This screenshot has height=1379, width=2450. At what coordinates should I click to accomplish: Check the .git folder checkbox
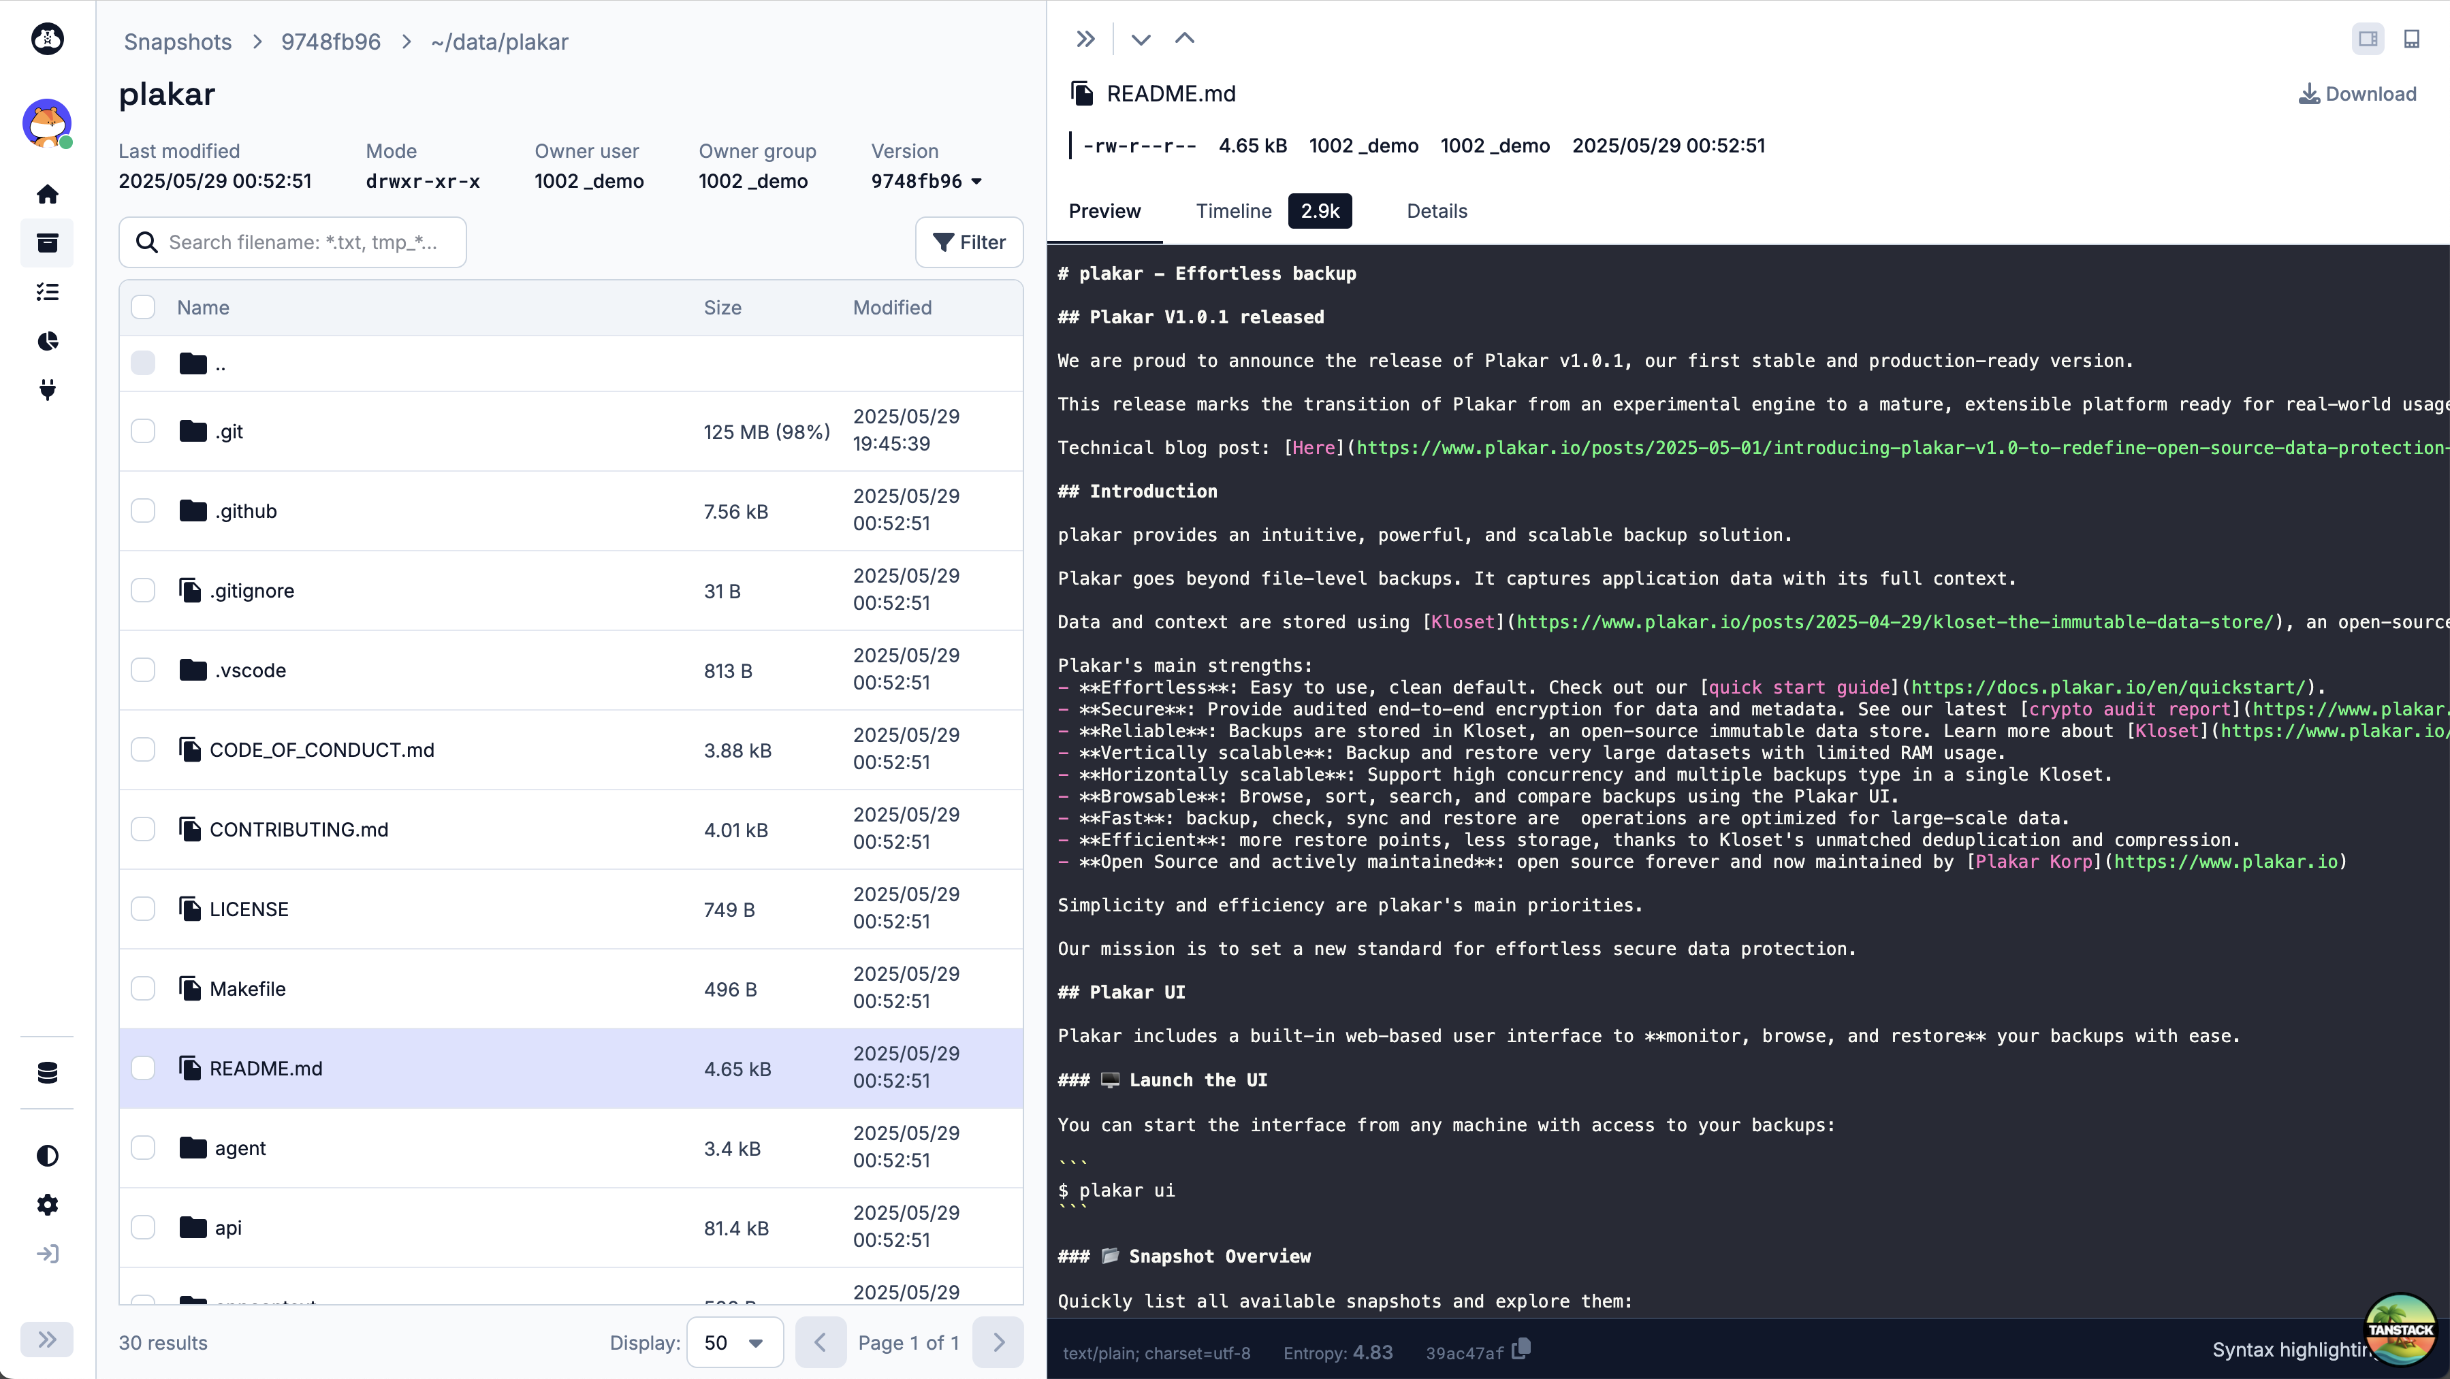click(x=144, y=429)
